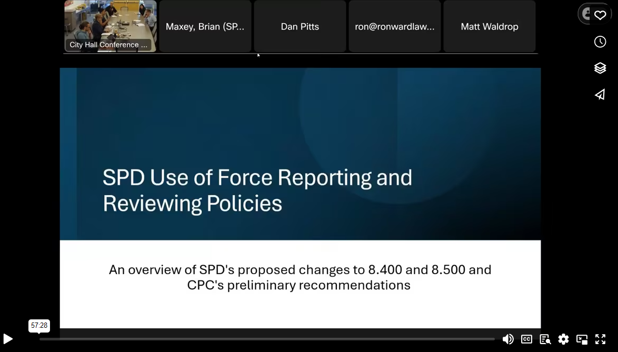
Task: Click the uploader avatar icon
Action: click(586, 14)
